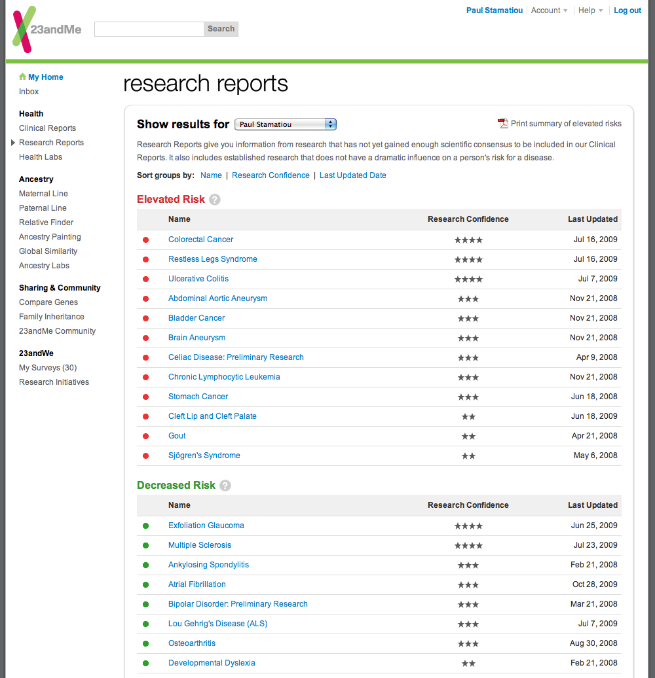655x678 pixels.
Task: Click the PDF icon beside Print summary
Action: [503, 123]
